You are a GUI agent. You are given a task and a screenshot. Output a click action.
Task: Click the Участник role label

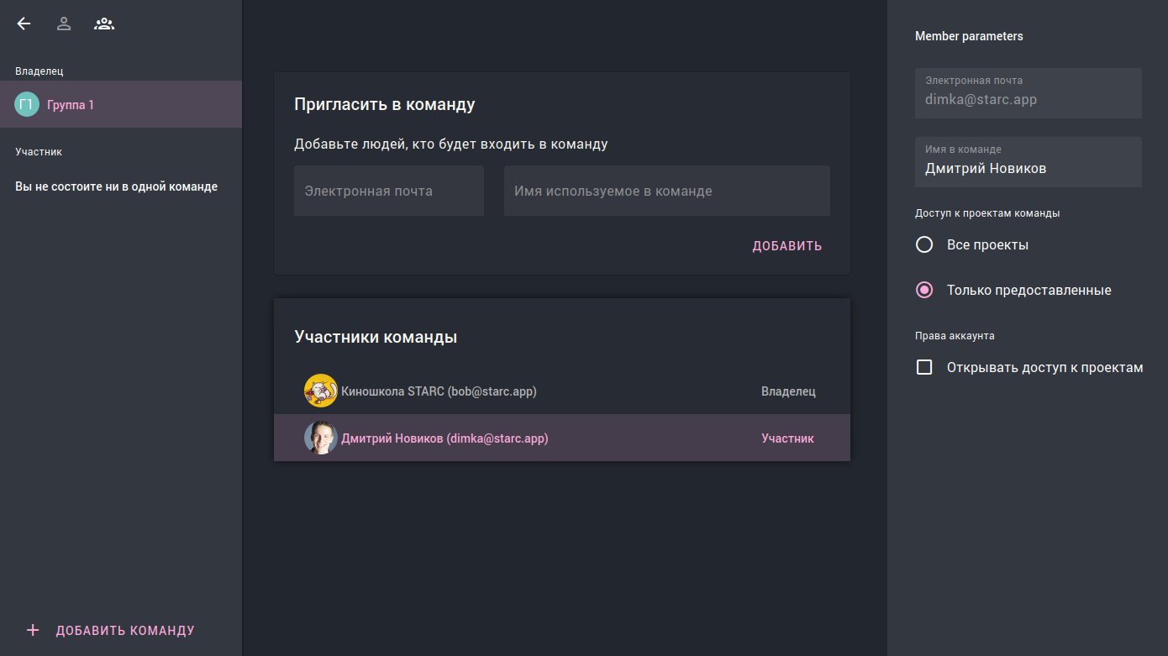(x=787, y=438)
